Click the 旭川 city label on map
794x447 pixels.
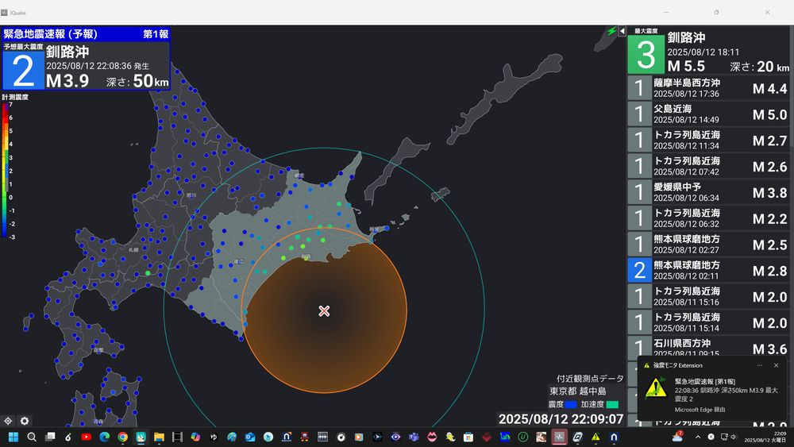[x=191, y=195]
